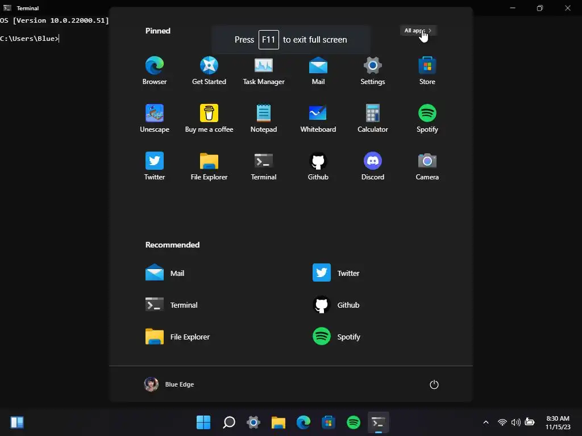This screenshot has width=582, height=436.
Task: Open Mail in Recommended section
Action: tap(165, 273)
